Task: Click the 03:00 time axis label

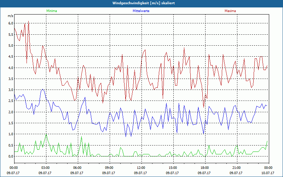Action: pos(46,168)
